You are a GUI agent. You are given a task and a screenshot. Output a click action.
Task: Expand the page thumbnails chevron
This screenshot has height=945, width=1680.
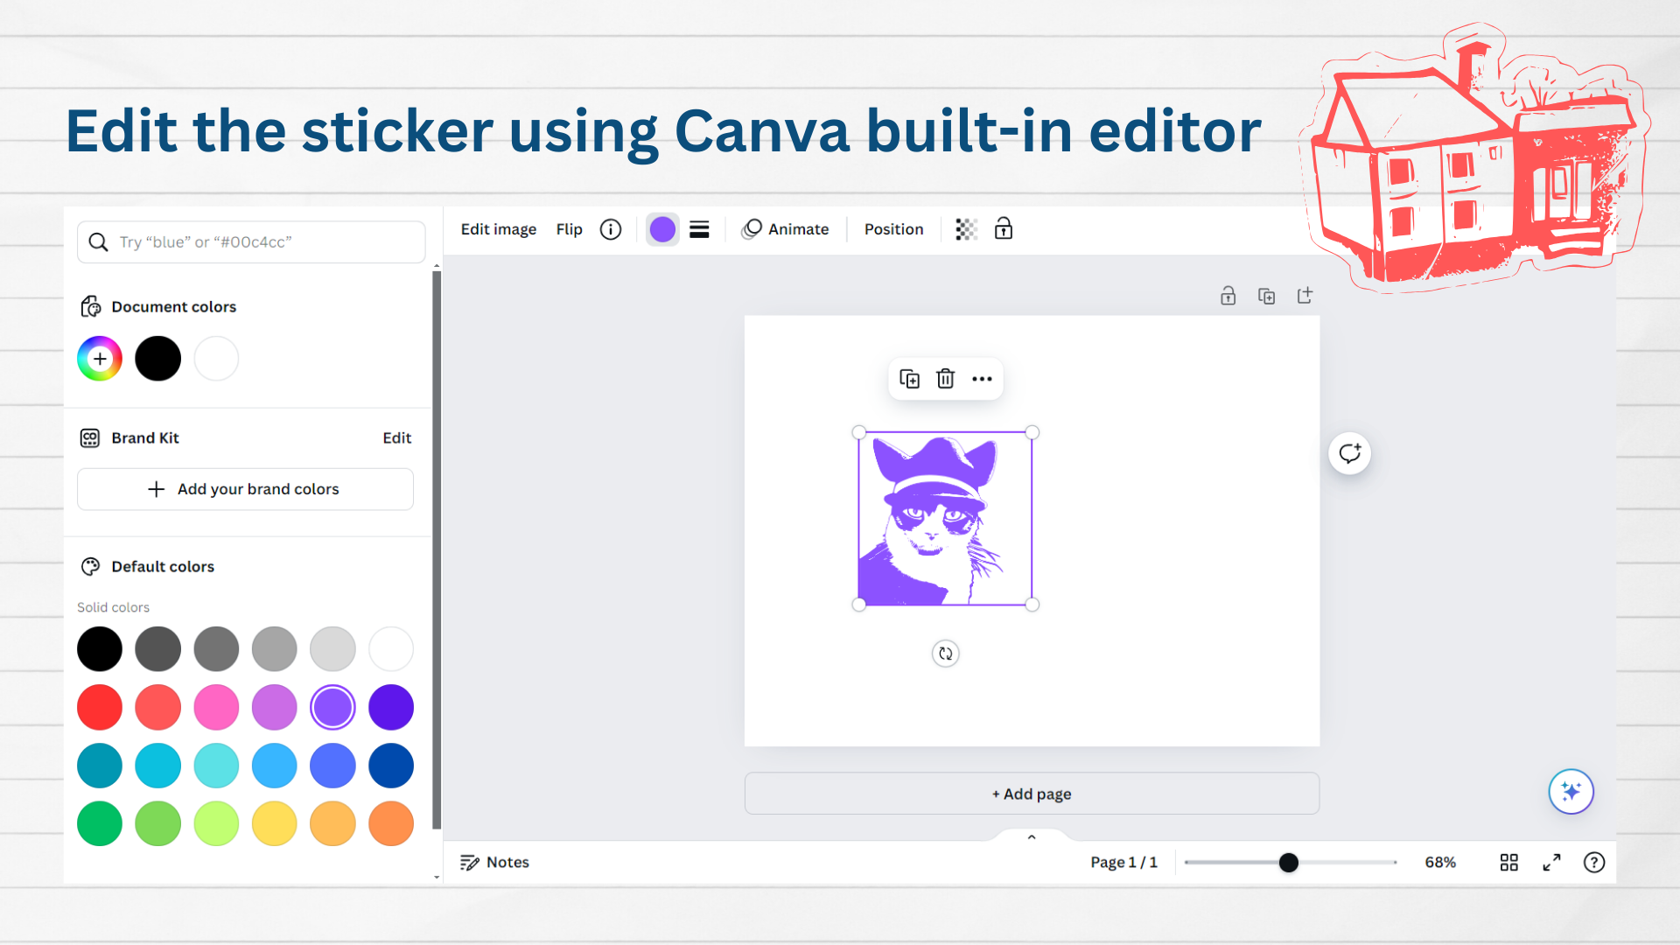[x=1032, y=837]
